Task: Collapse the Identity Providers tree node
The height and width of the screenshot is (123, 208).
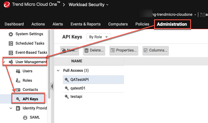Action: pos(11,108)
